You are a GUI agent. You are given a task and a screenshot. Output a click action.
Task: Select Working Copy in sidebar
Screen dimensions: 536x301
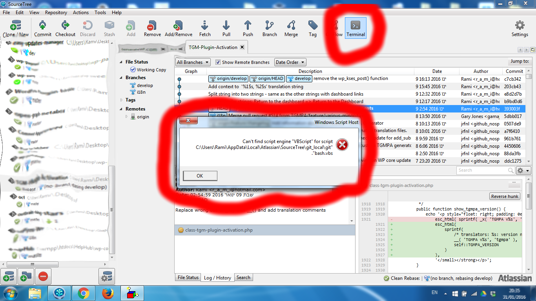click(x=151, y=70)
